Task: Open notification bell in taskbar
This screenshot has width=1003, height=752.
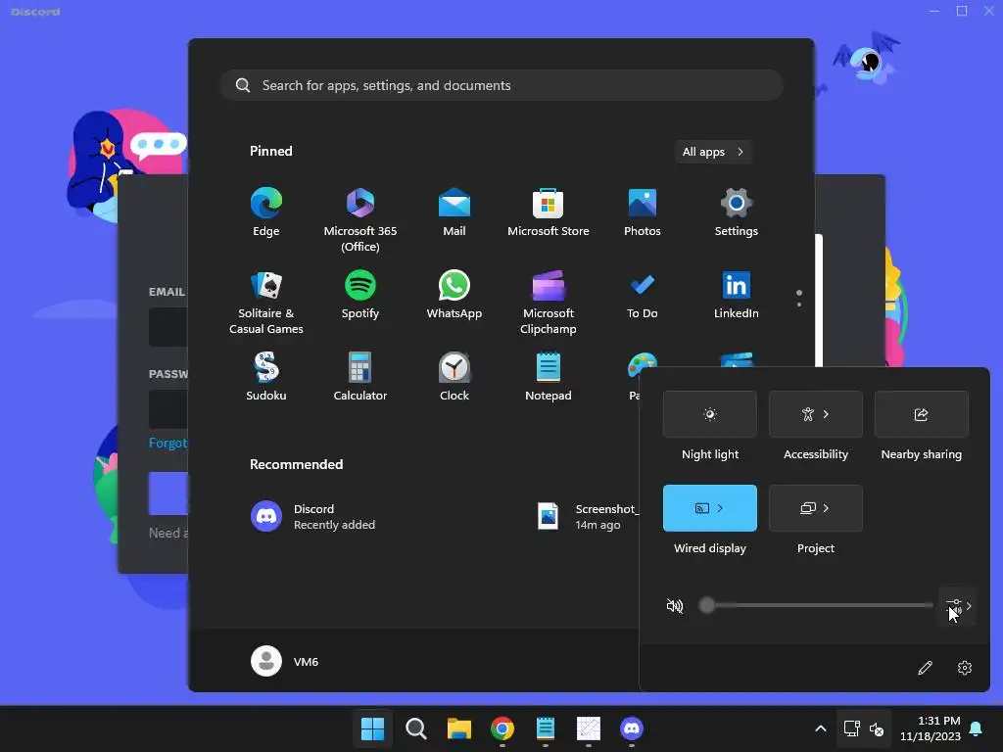Action: (977, 728)
